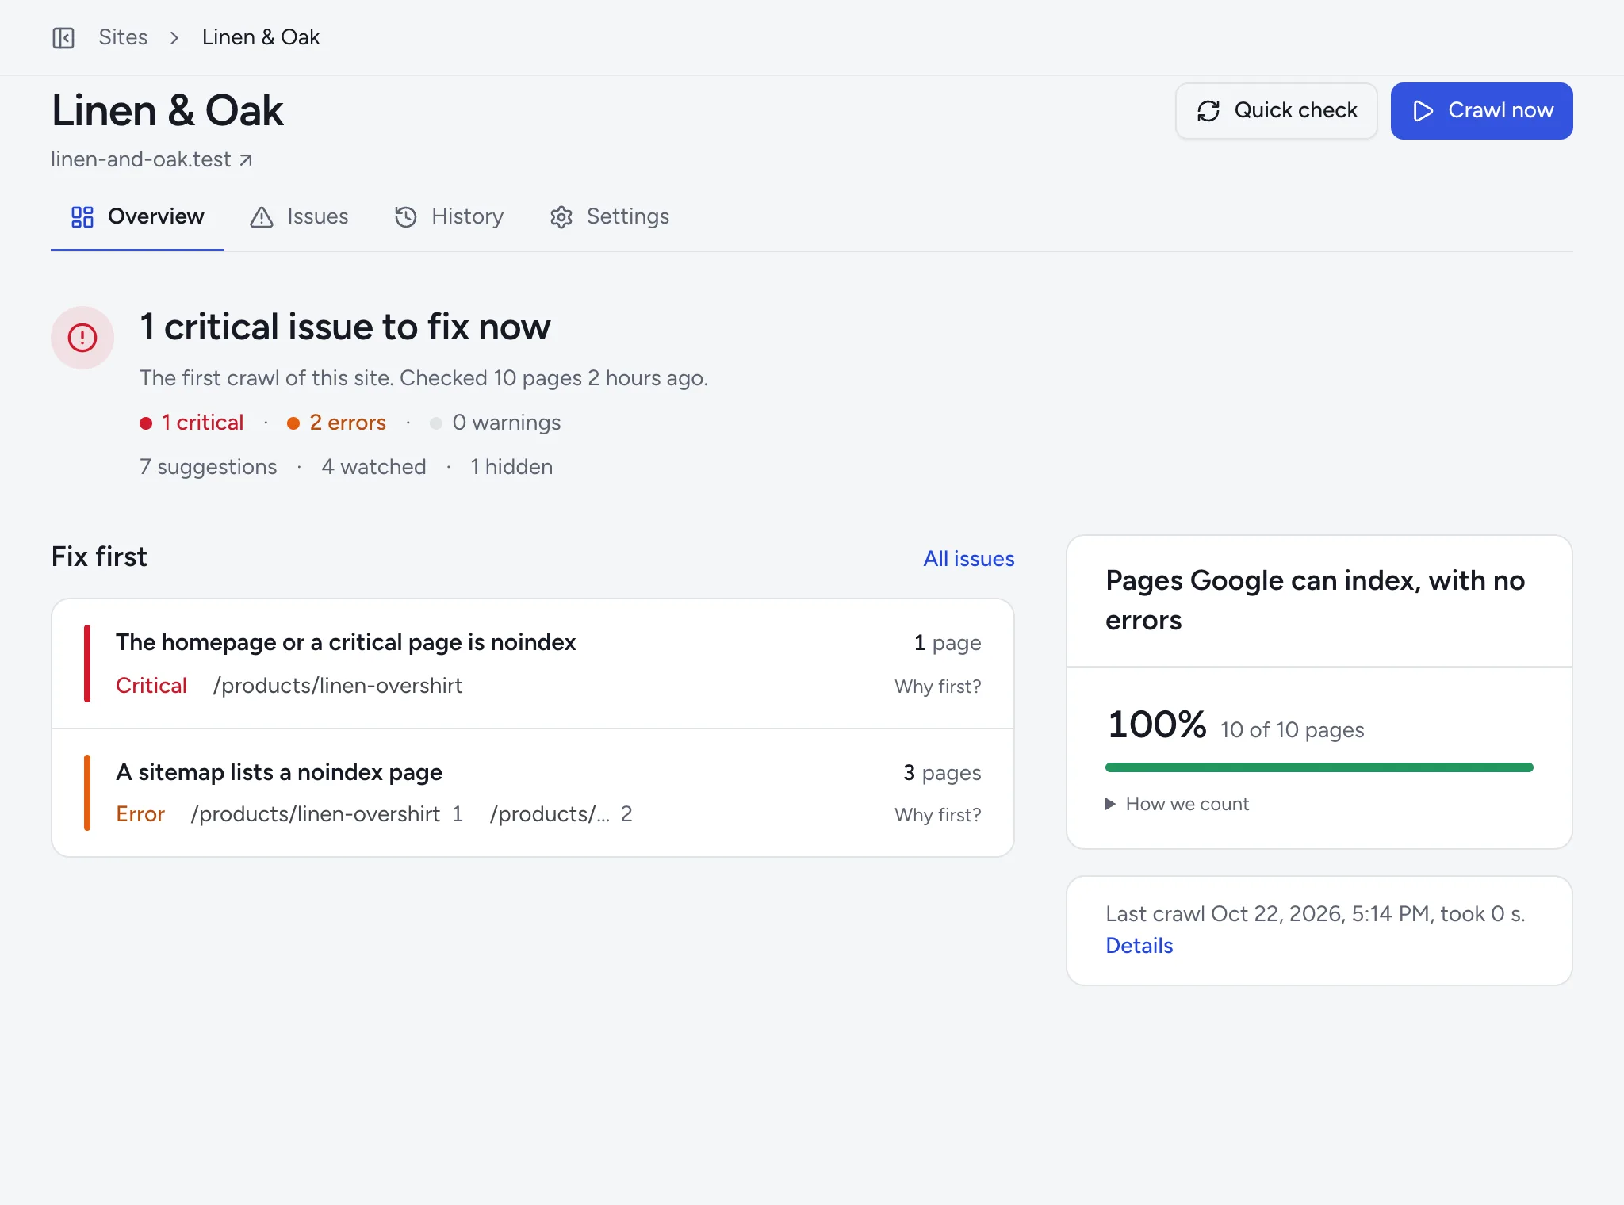
Task: Click the 7 suggestions count
Action: pyautogui.click(x=209, y=467)
